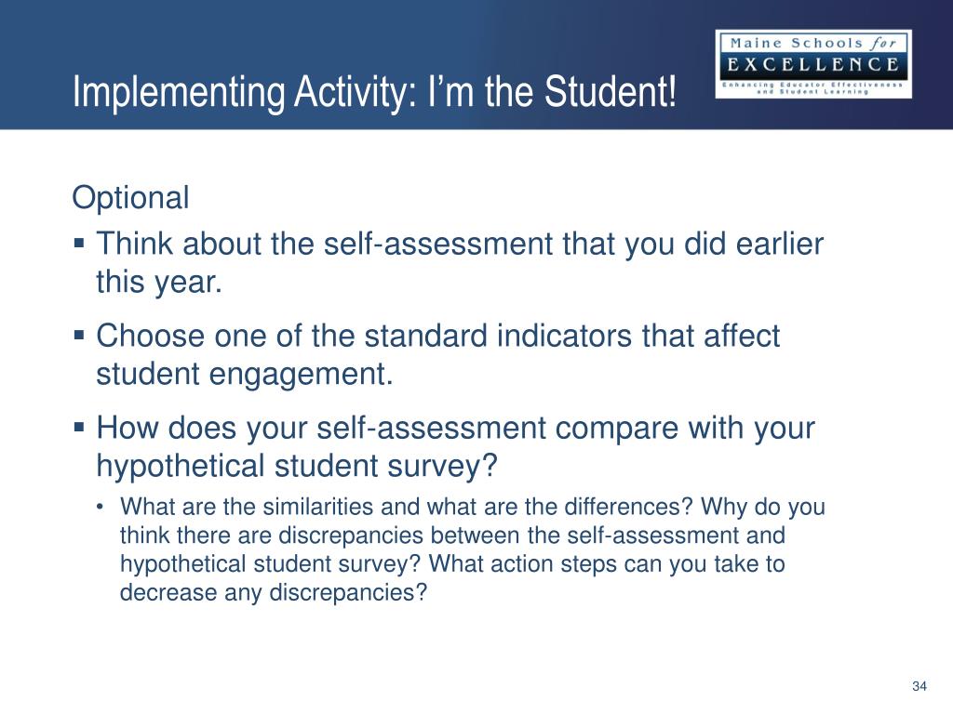
Task: Click the square bullet before "How does"
Action: point(79,428)
